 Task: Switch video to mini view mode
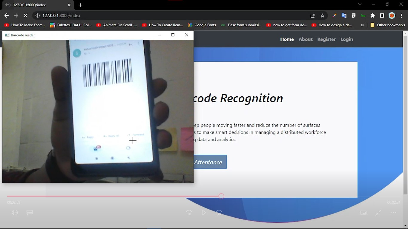[363, 213]
